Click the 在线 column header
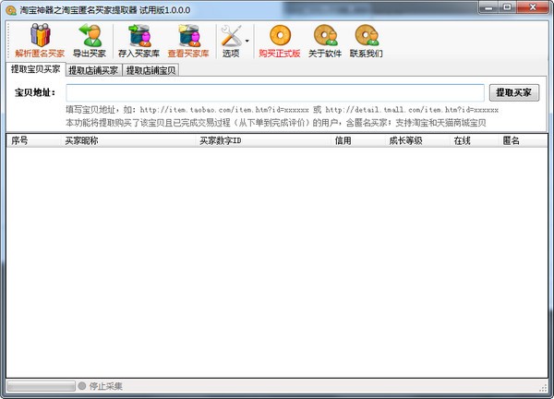Screen dimensions: 554x399 tap(474, 140)
